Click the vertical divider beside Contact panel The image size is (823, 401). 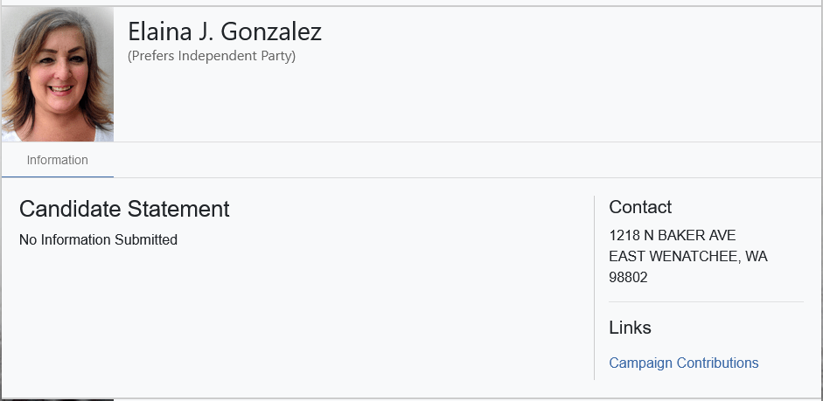(594, 288)
